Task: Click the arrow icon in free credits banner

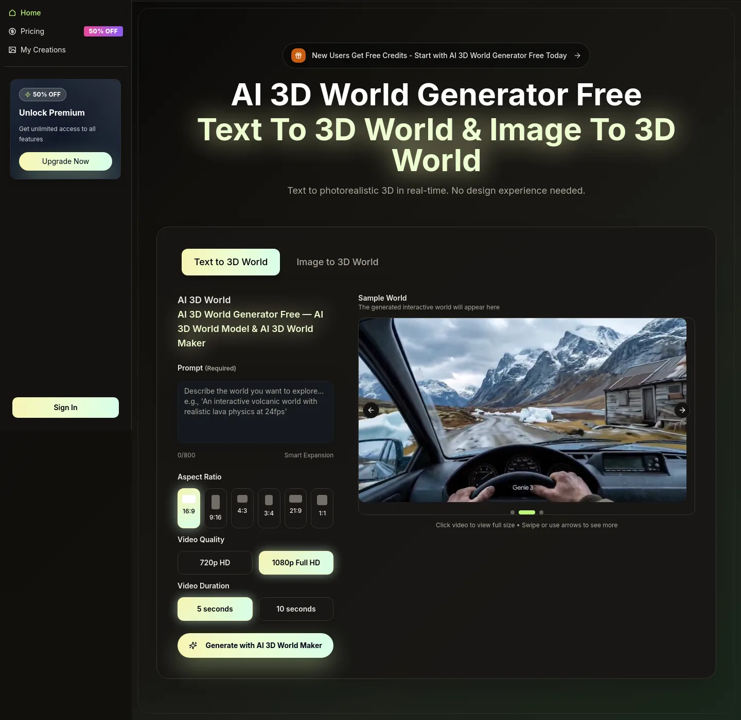Action: pos(577,56)
